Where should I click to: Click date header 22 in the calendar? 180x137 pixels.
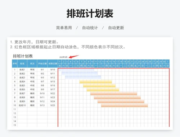coord(135,62)
